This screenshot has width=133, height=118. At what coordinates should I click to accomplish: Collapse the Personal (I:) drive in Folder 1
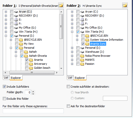[x=6, y=36]
